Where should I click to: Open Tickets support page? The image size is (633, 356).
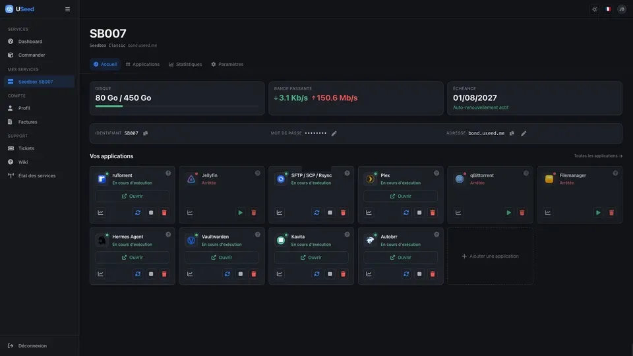(x=39, y=148)
